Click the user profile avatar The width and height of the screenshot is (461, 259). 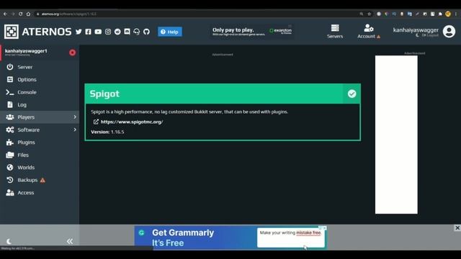tap(449, 32)
